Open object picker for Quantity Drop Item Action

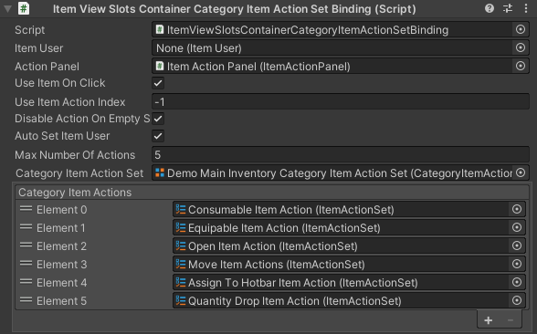pyautogui.click(x=517, y=300)
